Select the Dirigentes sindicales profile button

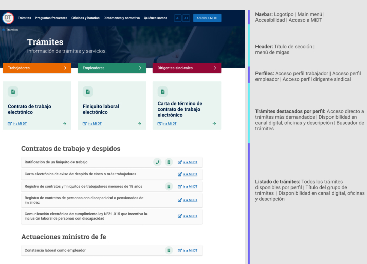pyautogui.click(x=187, y=68)
